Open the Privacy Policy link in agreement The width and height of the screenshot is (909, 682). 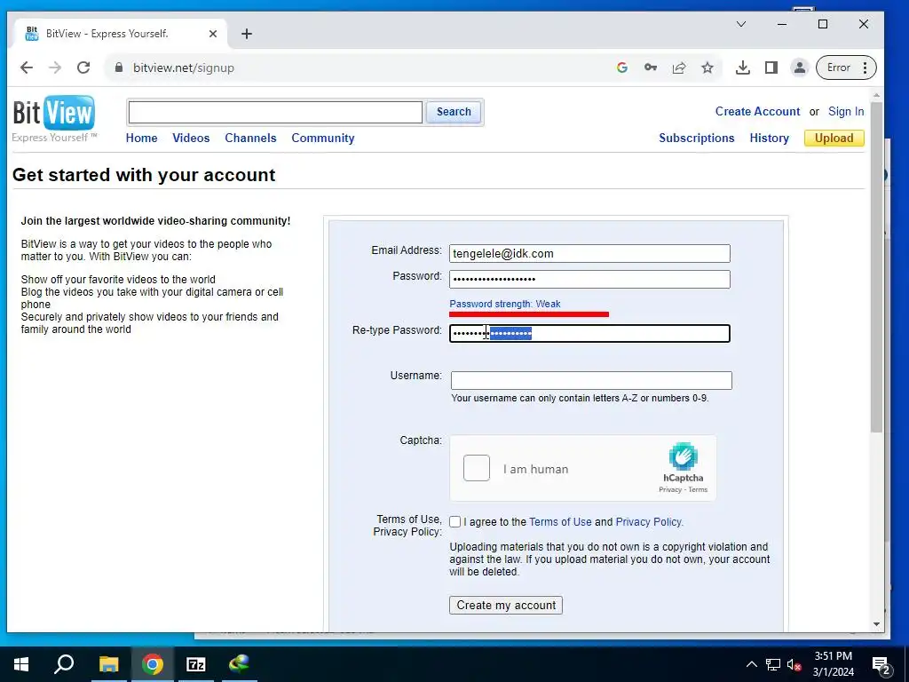click(x=649, y=522)
